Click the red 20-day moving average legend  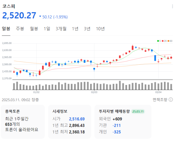[x=164, y=41]
